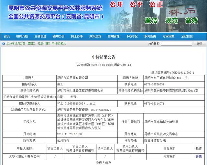Click the blue arrow icon beside the date
Viewport: 207px width, 165px height.
point(4,44)
